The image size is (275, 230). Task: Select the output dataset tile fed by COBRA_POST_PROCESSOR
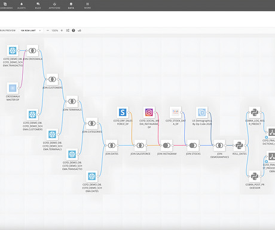(x=271, y=156)
